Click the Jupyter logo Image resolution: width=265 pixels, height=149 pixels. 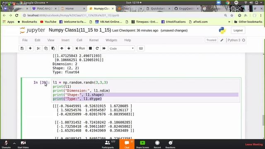point(32,30)
